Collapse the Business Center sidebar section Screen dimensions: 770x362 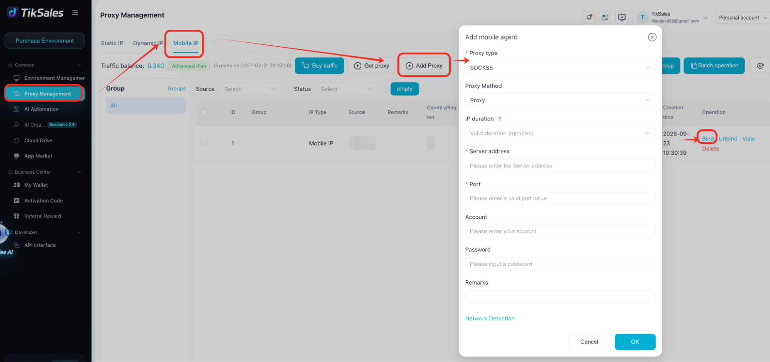click(79, 172)
